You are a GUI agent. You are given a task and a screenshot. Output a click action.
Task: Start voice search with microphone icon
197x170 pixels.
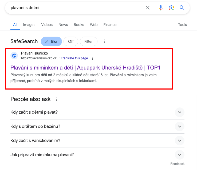click(x=161, y=8)
